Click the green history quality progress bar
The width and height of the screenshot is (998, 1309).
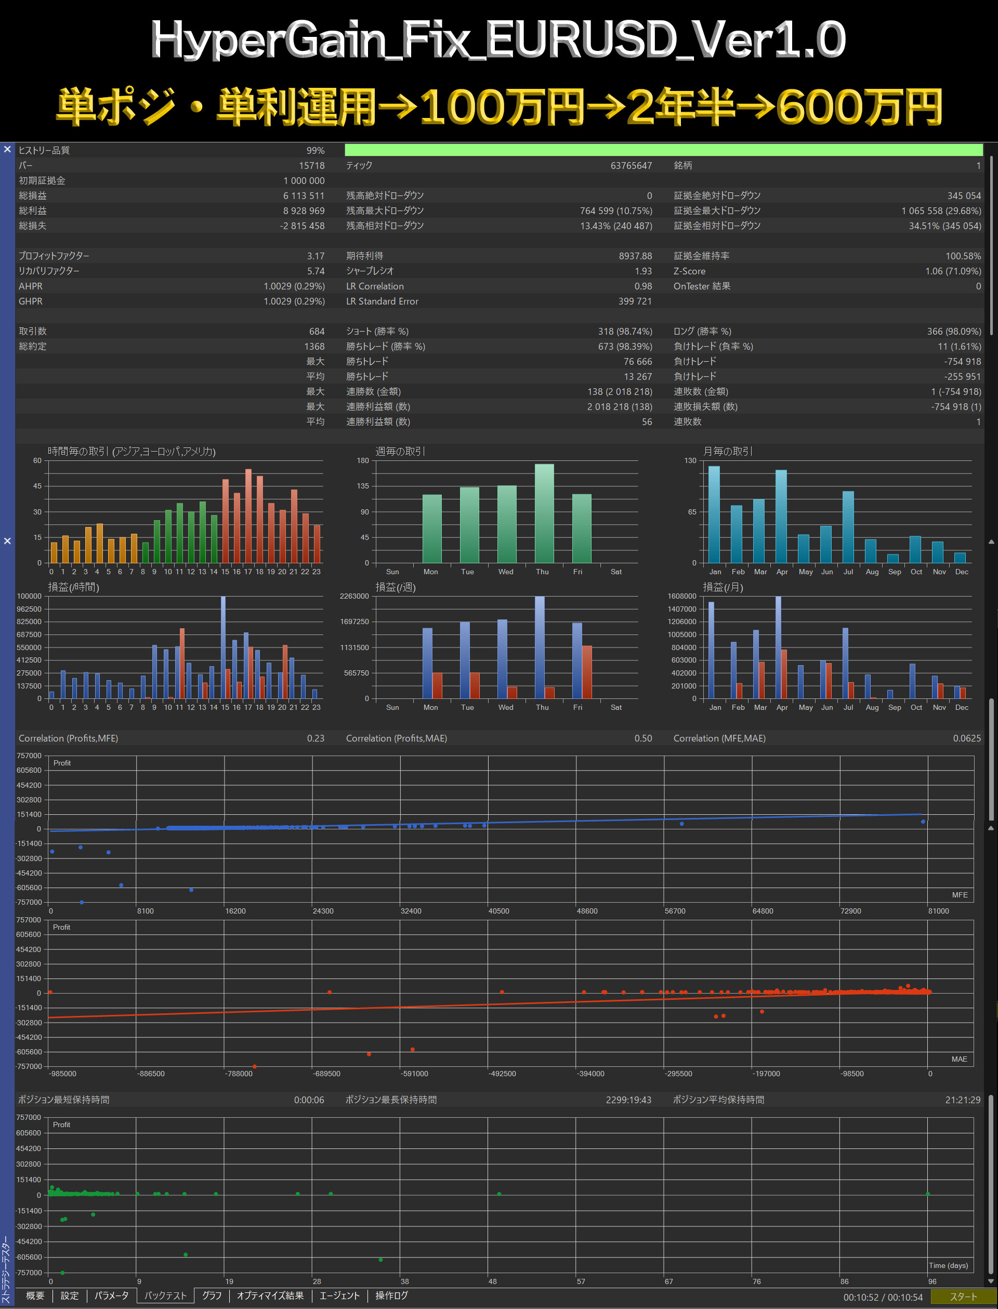tap(663, 150)
